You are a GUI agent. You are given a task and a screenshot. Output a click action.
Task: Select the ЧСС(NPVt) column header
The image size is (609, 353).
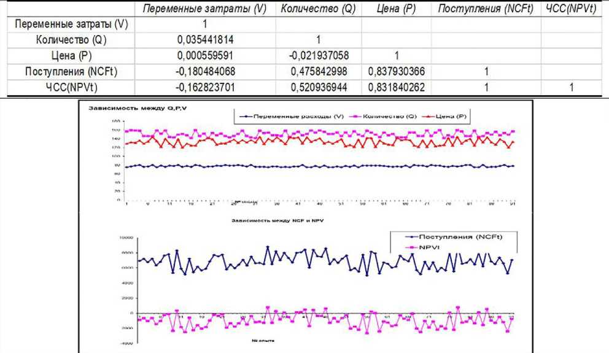(x=571, y=9)
